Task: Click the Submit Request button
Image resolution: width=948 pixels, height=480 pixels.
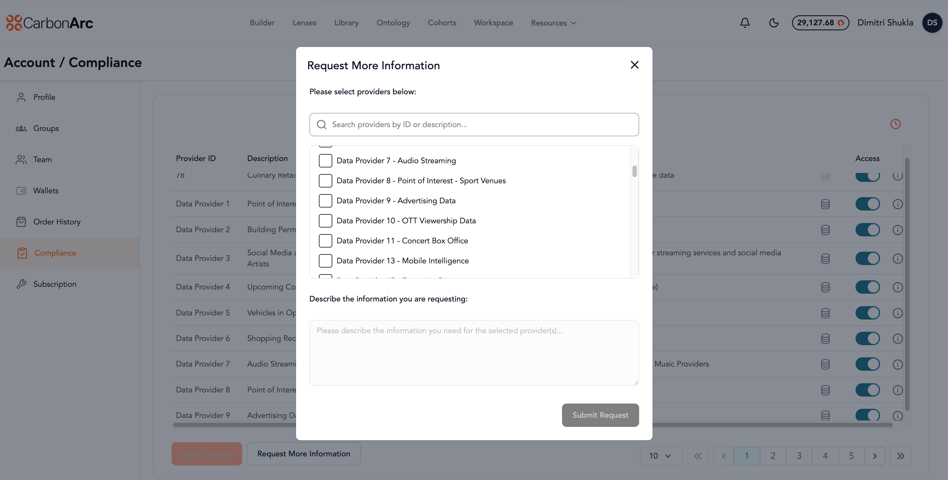Action: [600, 415]
